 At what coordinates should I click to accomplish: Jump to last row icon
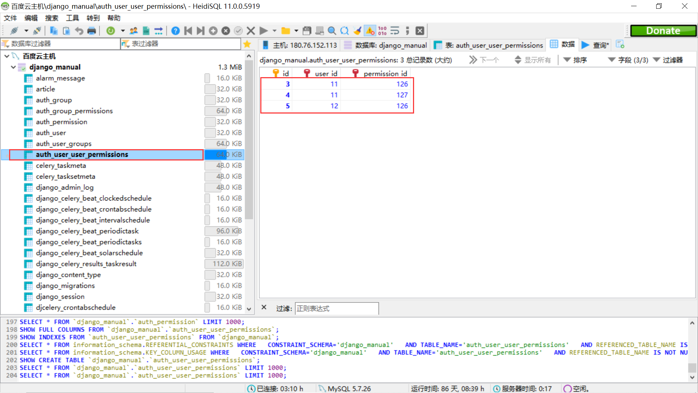click(200, 31)
